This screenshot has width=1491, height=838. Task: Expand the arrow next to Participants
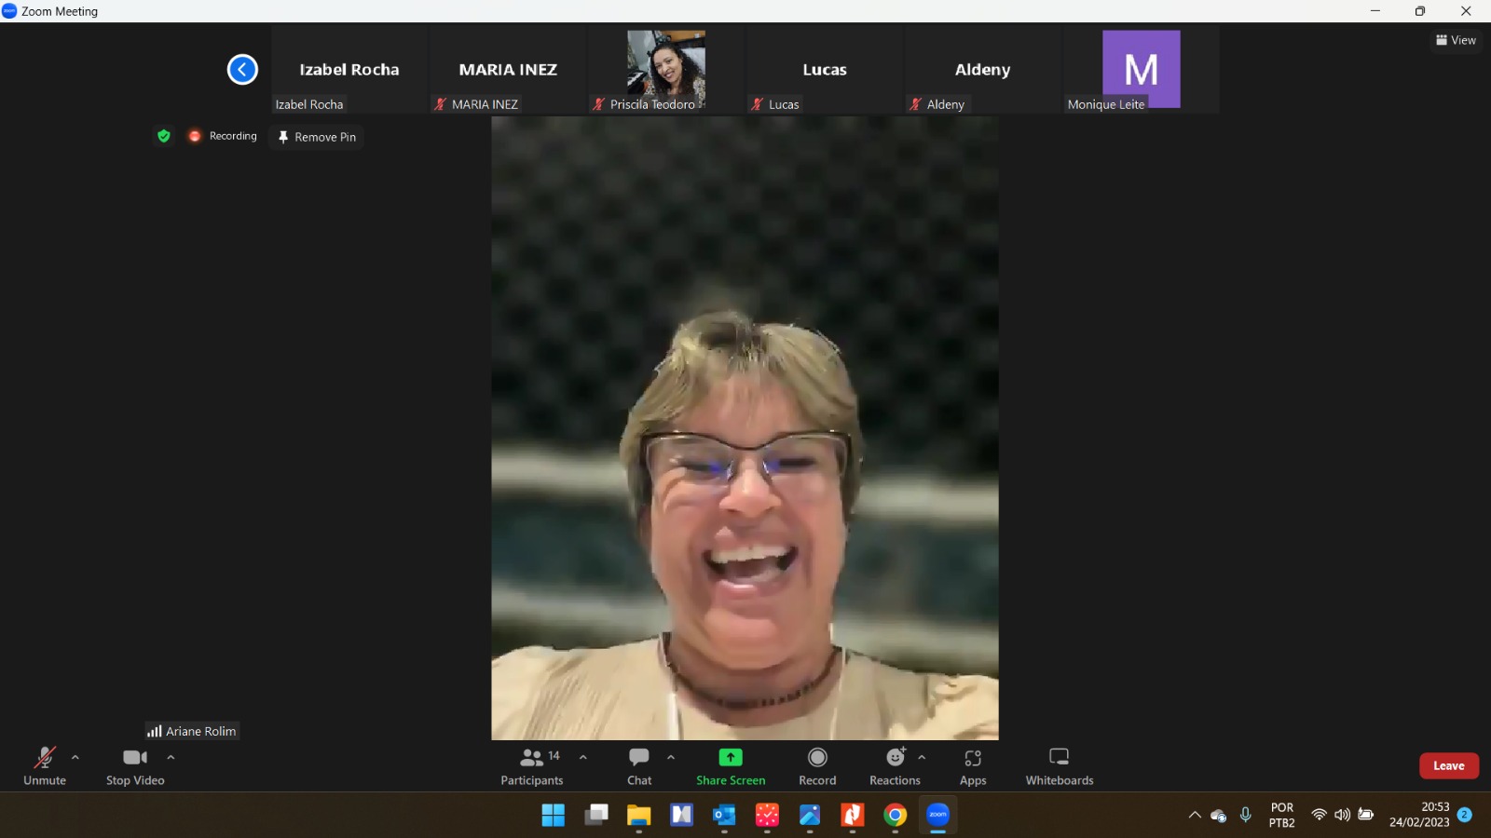pyautogui.click(x=583, y=757)
